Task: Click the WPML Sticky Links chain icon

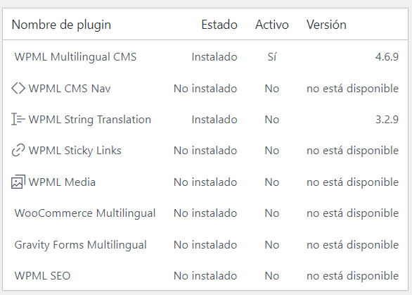Action: pyautogui.click(x=18, y=150)
